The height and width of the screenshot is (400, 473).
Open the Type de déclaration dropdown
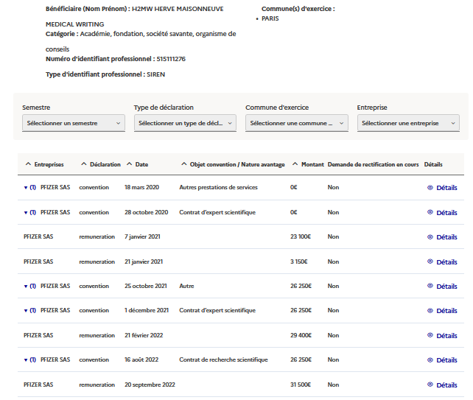[x=185, y=123]
